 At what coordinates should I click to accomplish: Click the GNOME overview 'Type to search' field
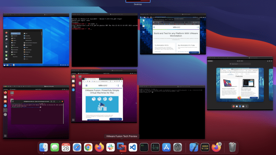[240, 64]
